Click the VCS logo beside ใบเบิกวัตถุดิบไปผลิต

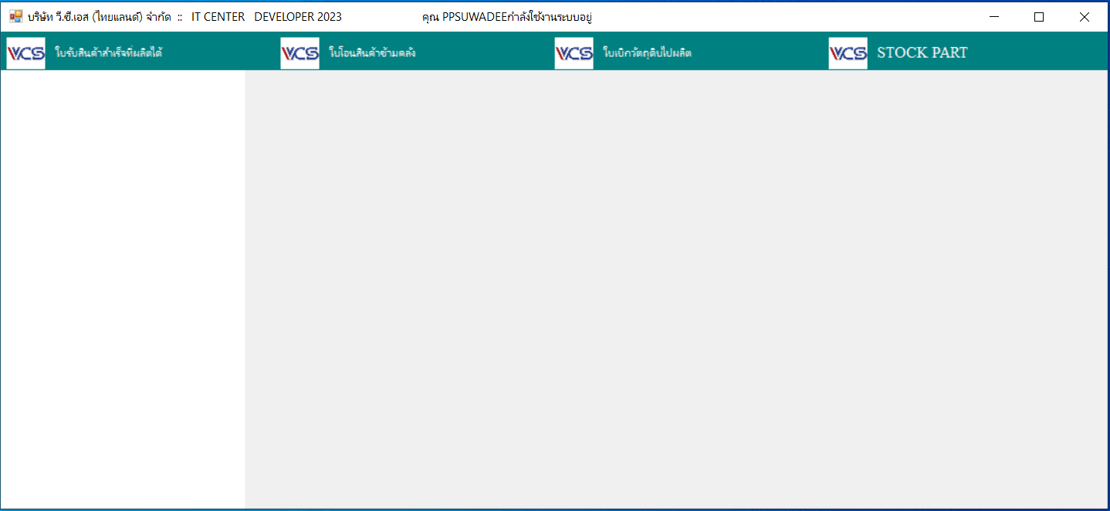point(574,53)
